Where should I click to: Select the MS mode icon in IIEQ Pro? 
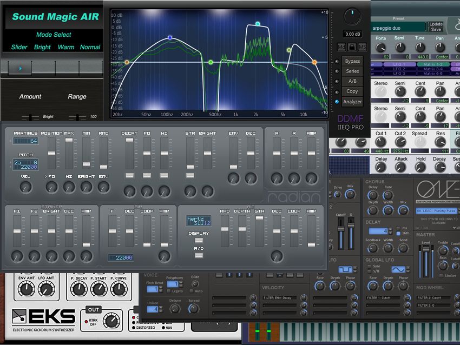[x=362, y=48]
